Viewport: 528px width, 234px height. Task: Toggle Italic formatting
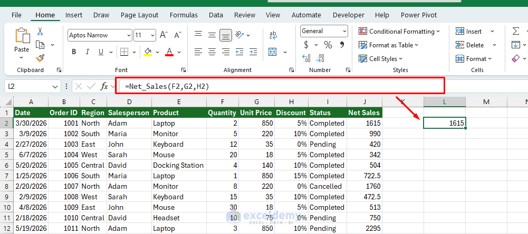click(x=87, y=52)
